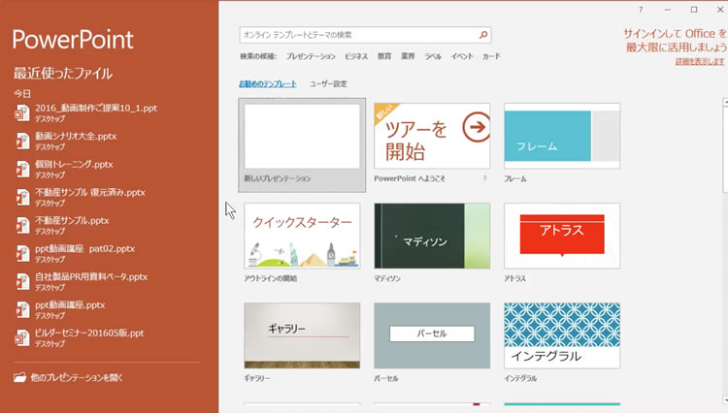The width and height of the screenshot is (728, 413).
Task: Open recent file 個別トレーニング.pptx
Action: 74,165
